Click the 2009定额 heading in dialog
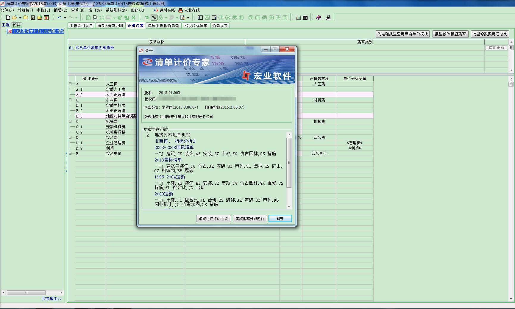The width and height of the screenshot is (515, 309). click(163, 194)
